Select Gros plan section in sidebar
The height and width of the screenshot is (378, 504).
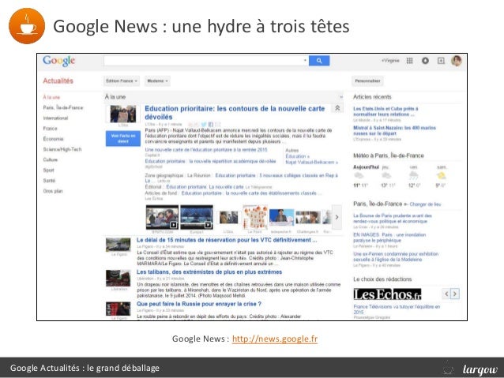click(53, 191)
